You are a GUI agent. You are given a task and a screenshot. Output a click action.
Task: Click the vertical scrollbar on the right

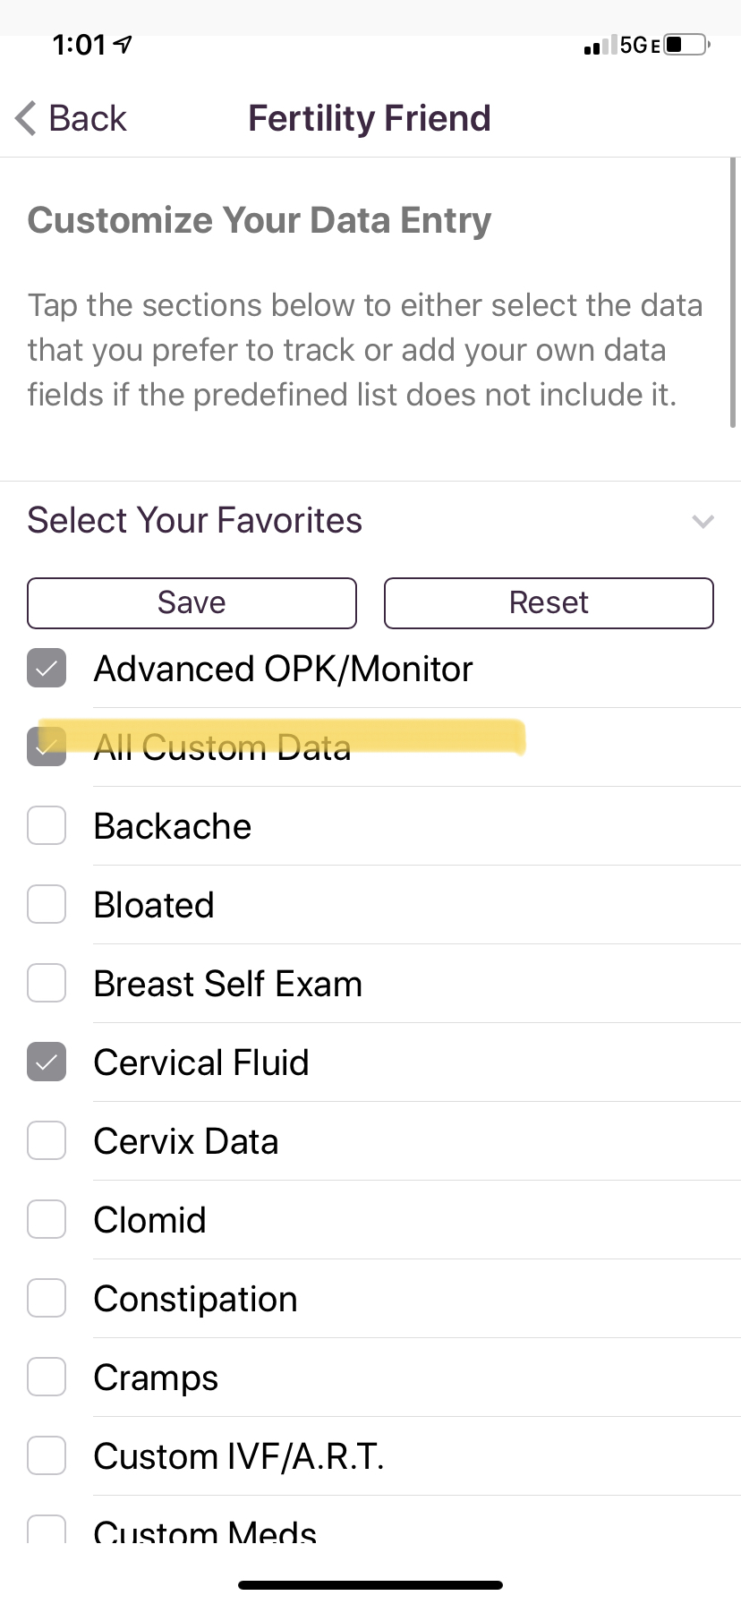(x=733, y=295)
